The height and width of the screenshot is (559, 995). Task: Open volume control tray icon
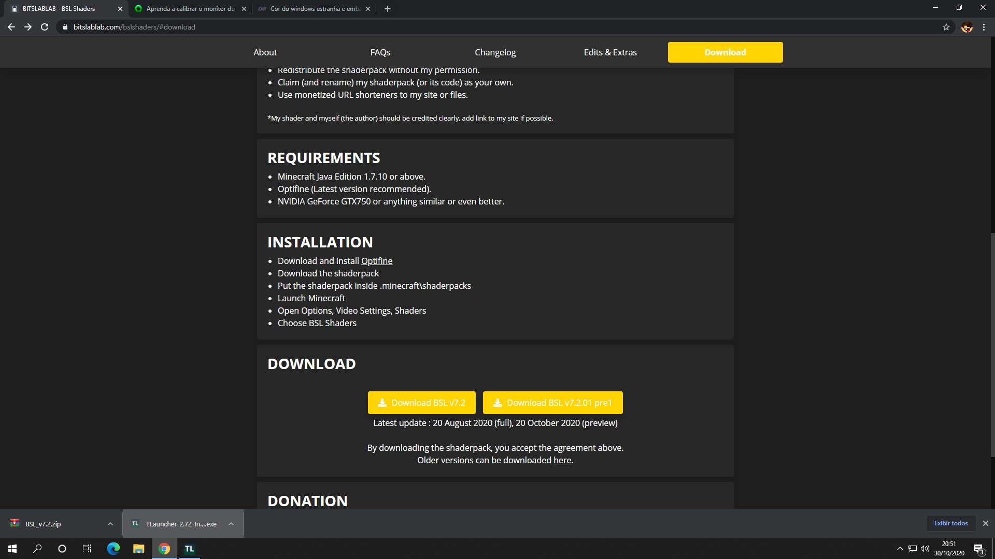pyautogui.click(x=925, y=549)
